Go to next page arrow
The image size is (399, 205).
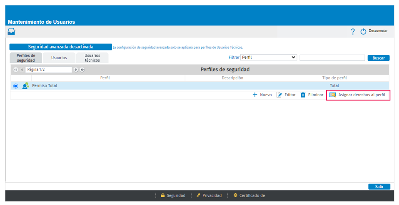(x=76, y=70)
